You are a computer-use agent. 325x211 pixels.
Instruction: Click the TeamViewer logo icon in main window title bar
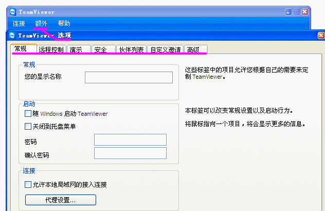[x=13, y=12]
